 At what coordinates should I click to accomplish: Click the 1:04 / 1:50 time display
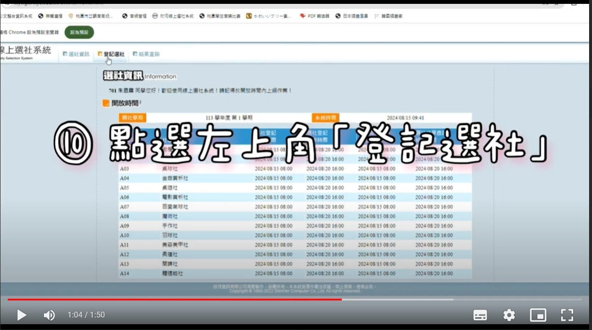tap(86, 315)
